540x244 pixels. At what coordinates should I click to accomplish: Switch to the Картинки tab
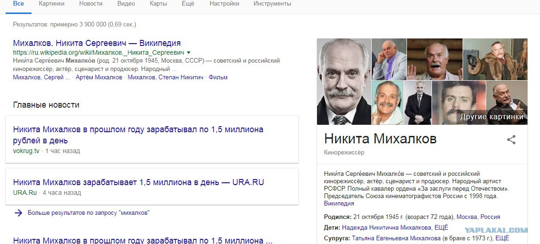(51, 4)
